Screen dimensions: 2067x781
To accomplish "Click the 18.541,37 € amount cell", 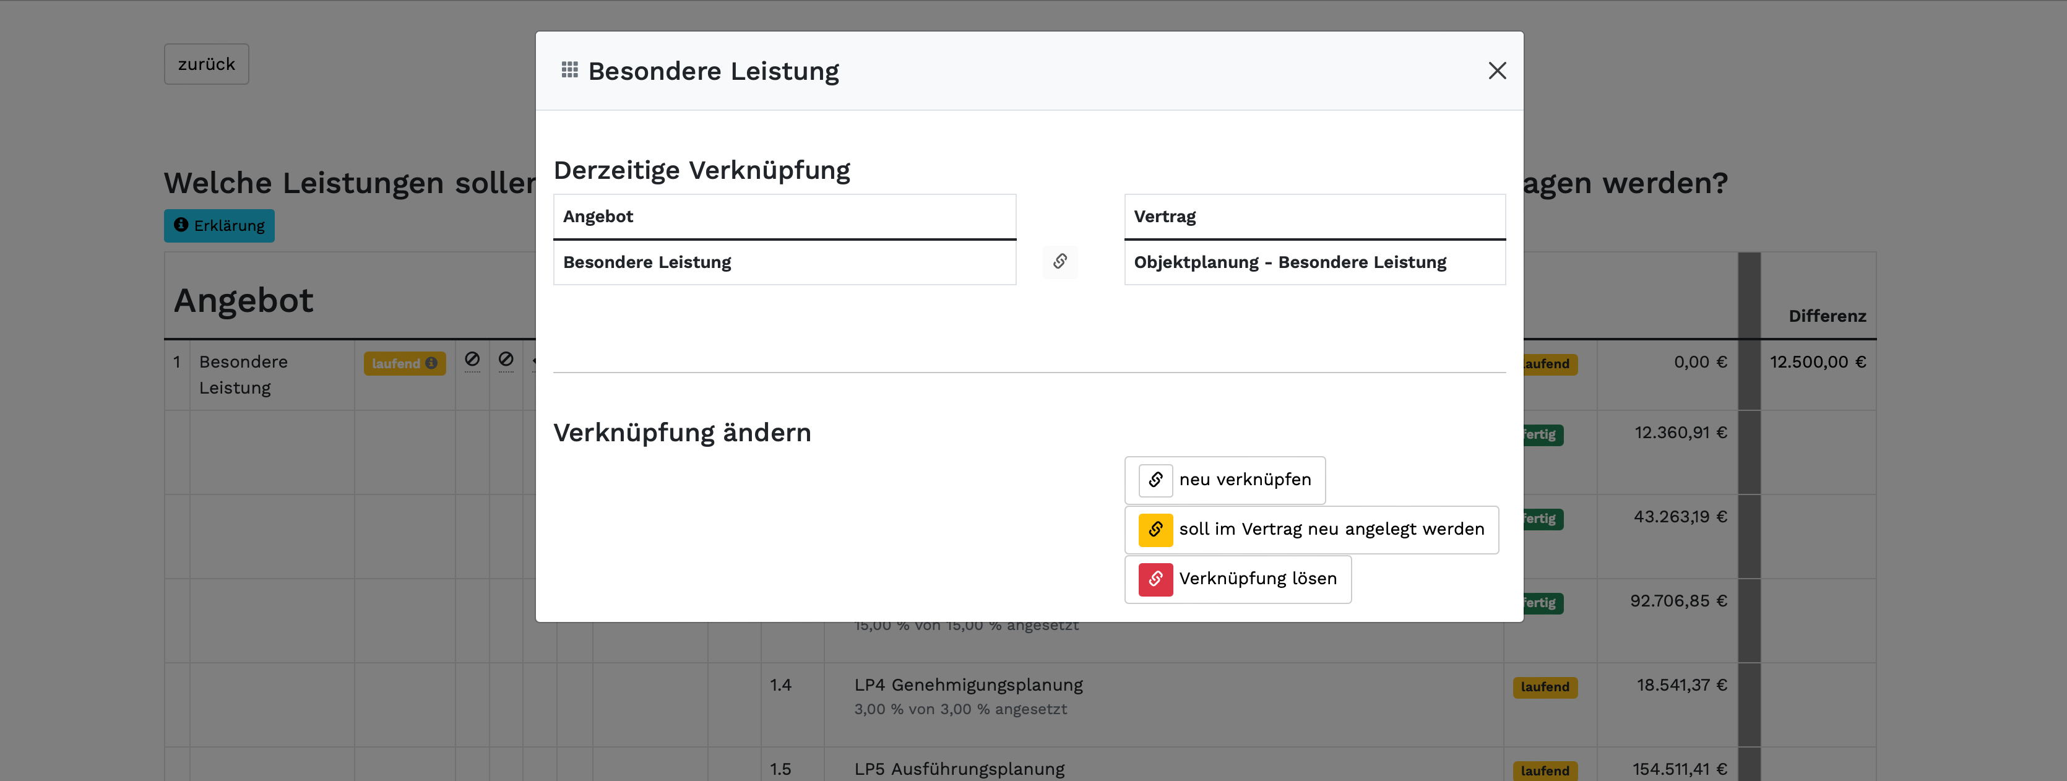I will tap(1681, 684).
